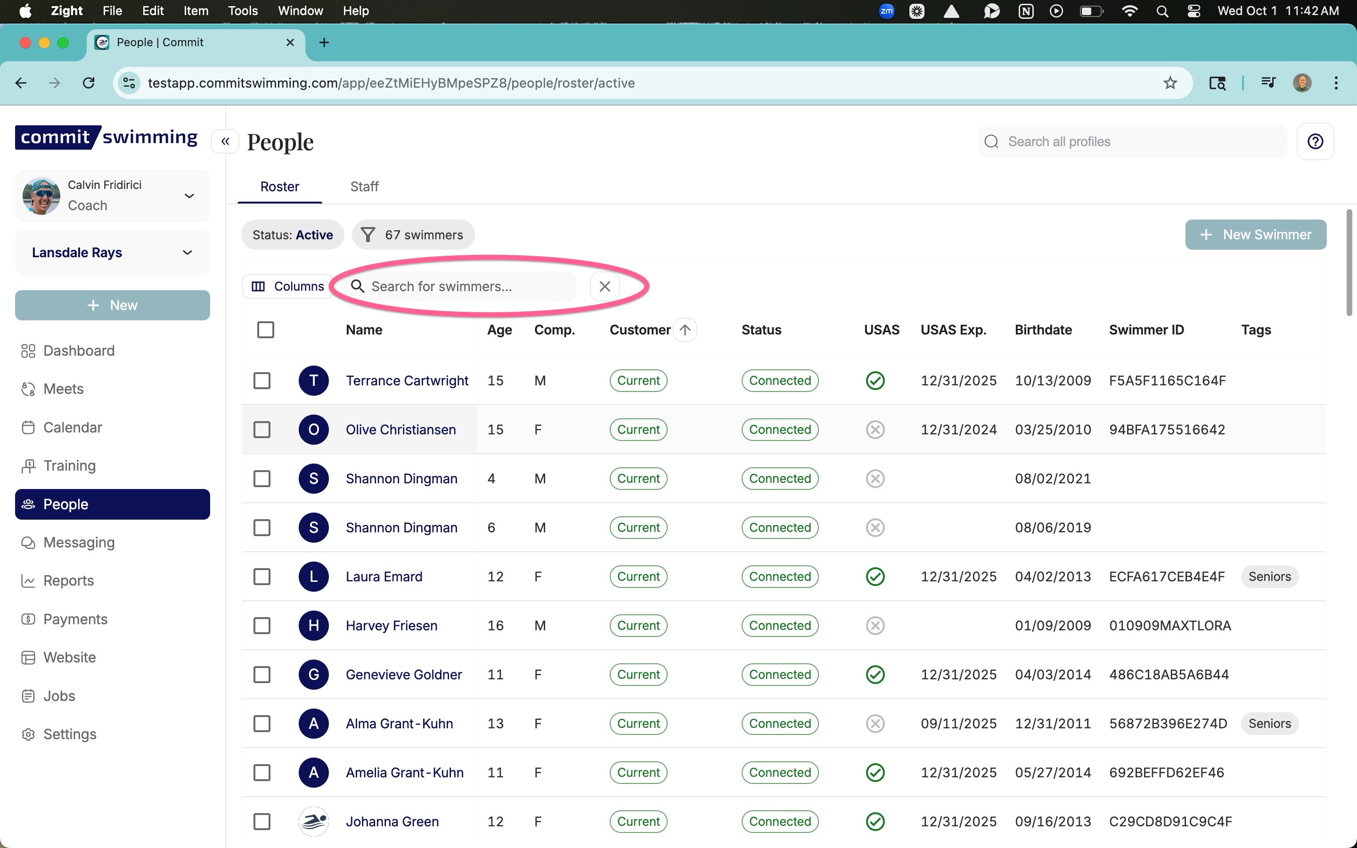Open Olive Christiansen's profile link
The image size is (1357, 848).
[401, 430]
